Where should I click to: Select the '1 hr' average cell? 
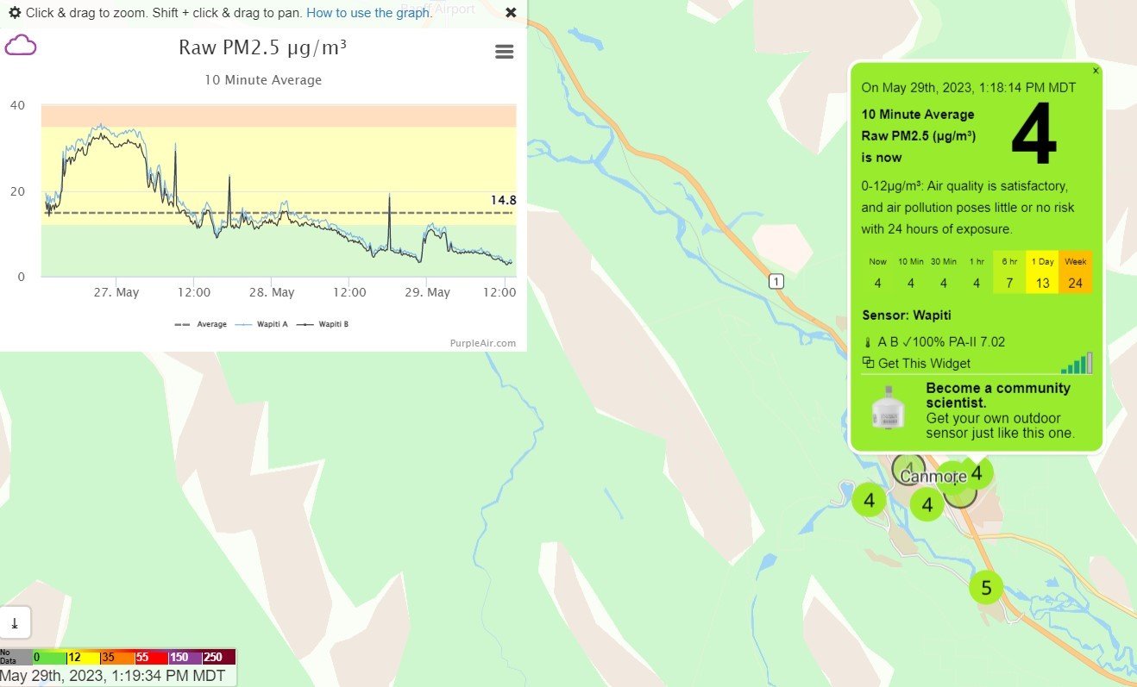coord(976,272)
